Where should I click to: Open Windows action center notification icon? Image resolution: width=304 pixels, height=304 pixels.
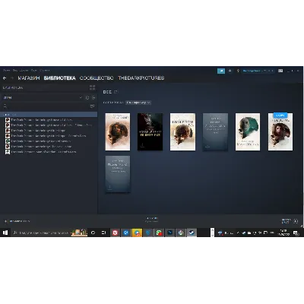click(x=296, y=233)
